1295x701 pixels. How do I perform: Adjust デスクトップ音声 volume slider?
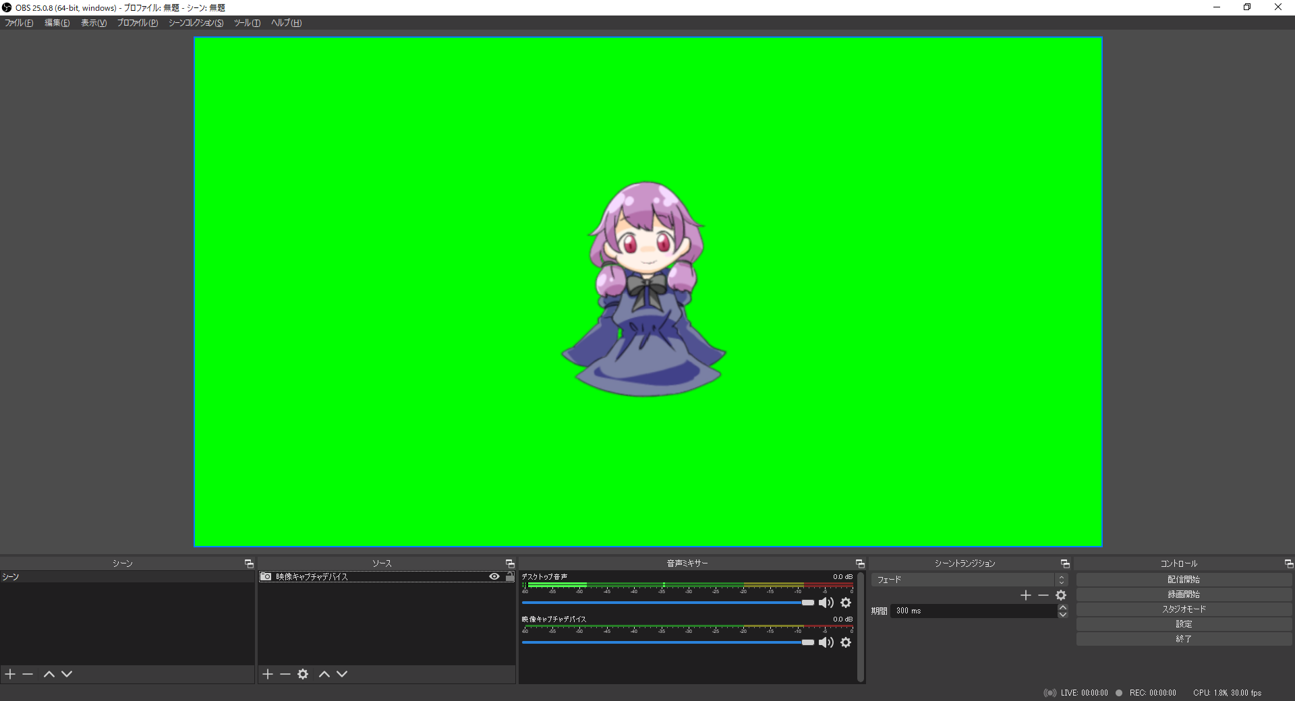(x=668, y=603)
